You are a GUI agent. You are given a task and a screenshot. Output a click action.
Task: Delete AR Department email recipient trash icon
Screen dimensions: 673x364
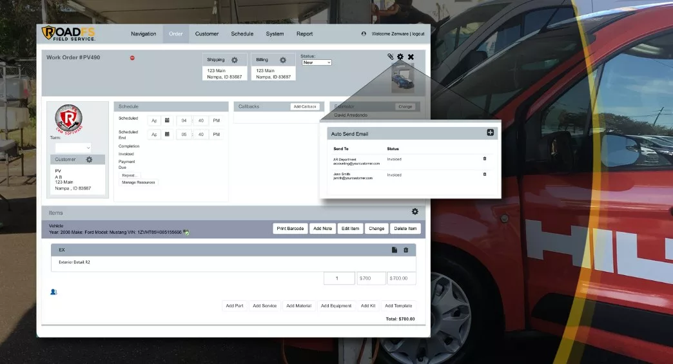pos(485,158)
